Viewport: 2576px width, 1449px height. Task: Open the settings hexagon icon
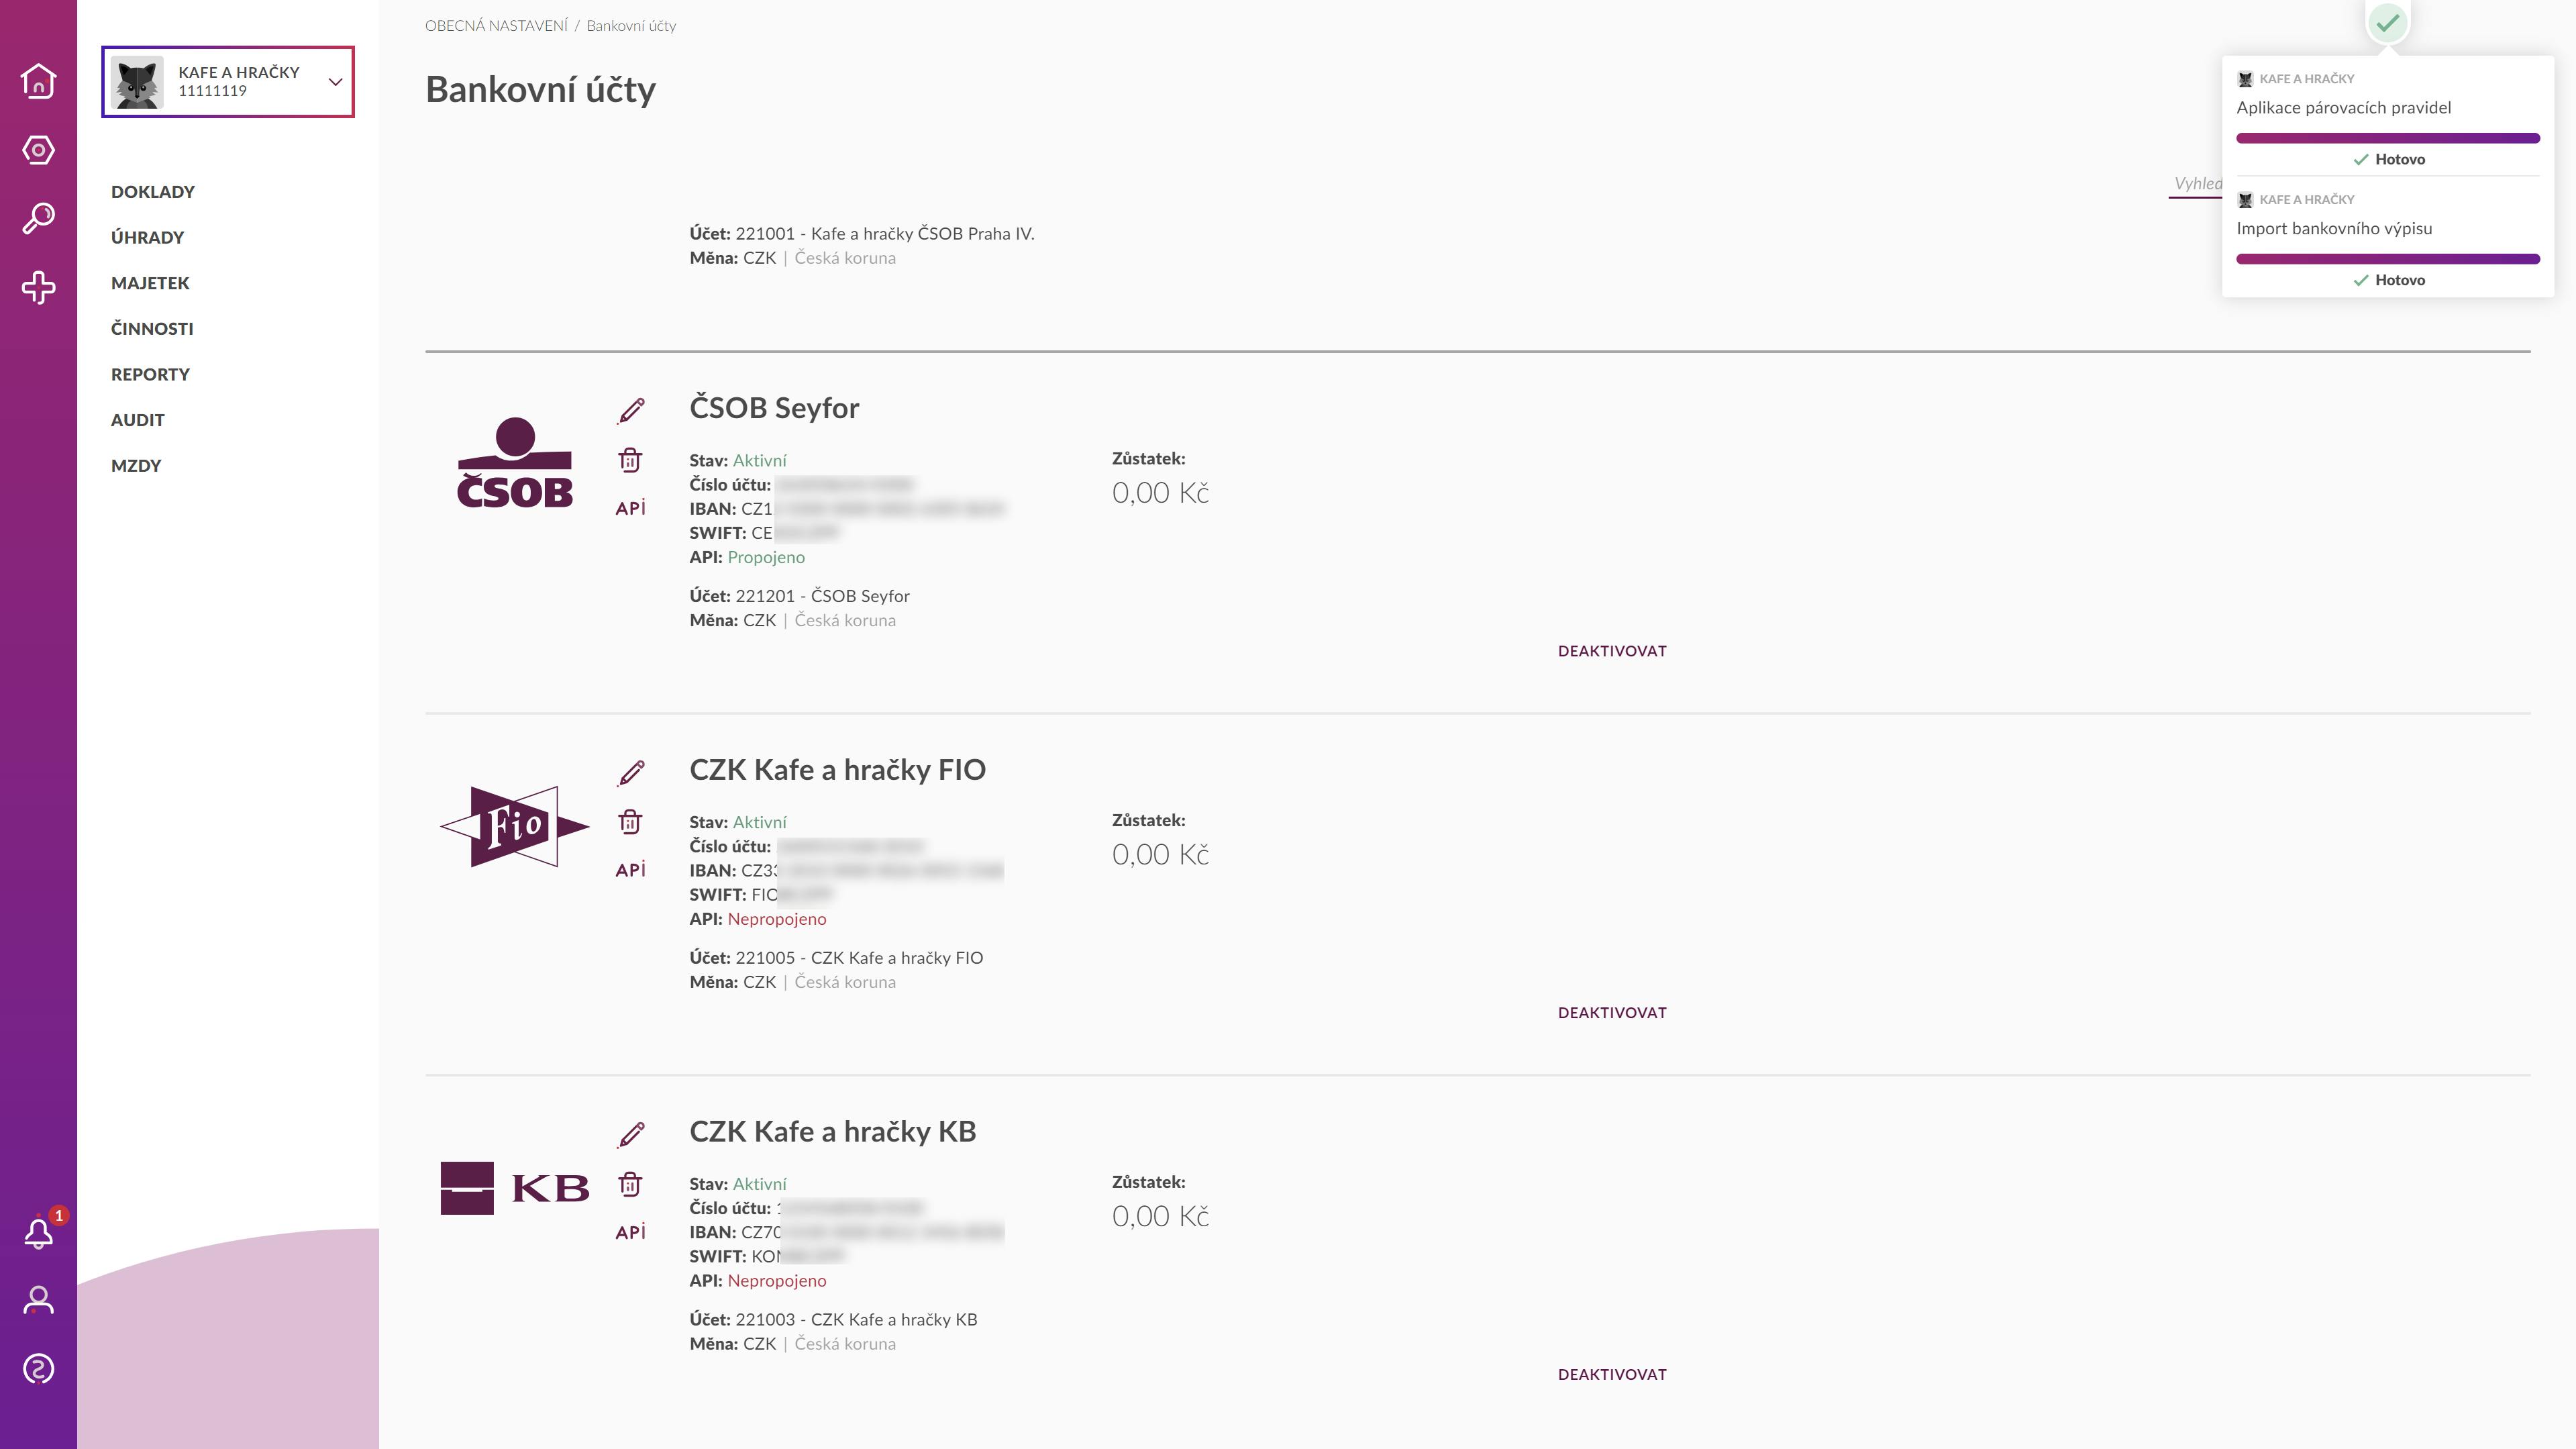click(38, 150)
